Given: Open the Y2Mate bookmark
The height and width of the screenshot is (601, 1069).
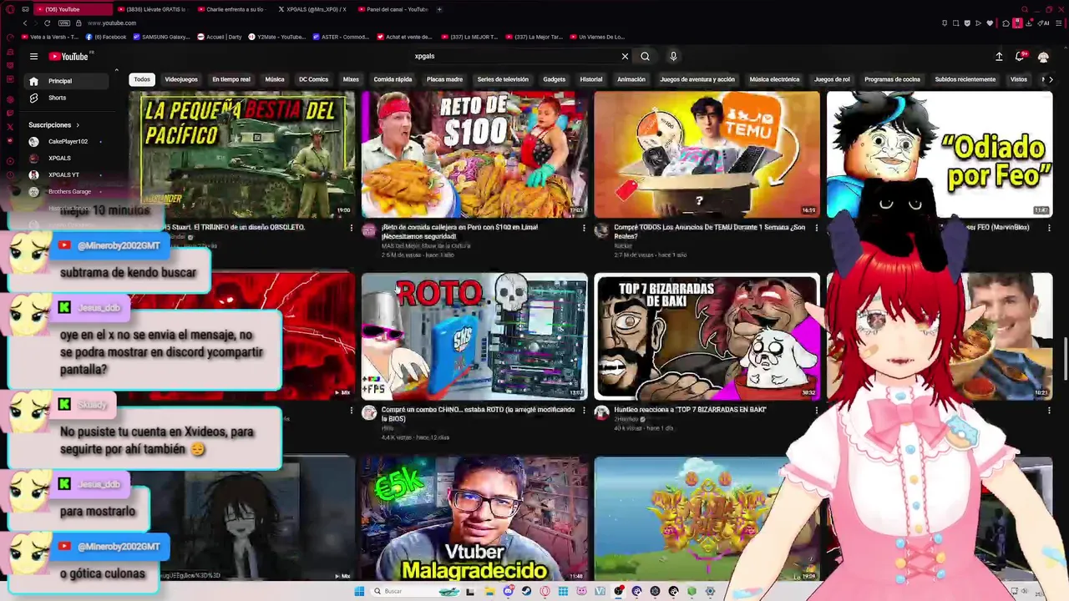Looking at the screenshot, I should pos(276,37).
